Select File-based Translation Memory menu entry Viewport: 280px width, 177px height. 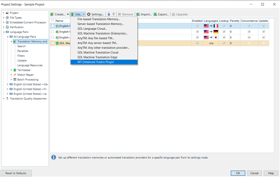(x=104, y=19)
